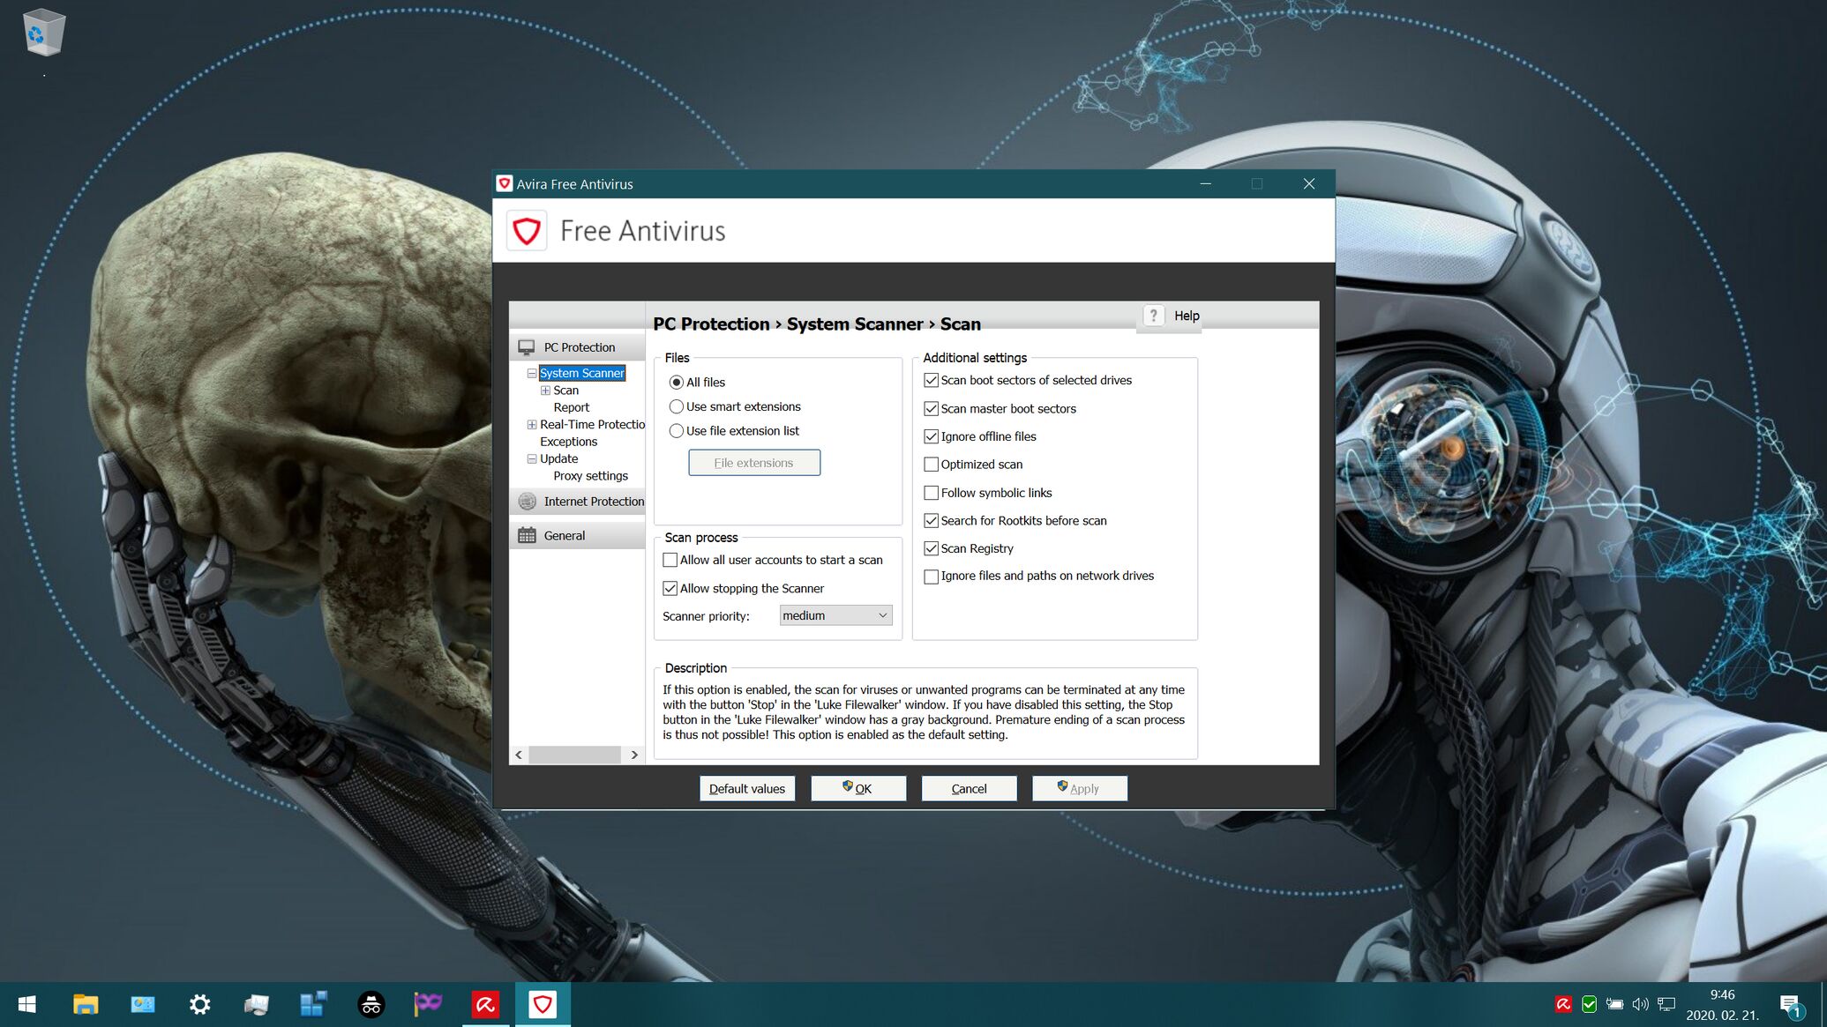The image size is (1827, 1027).
Task: Toggle Scan master boot sectors checkbox
Action: (x=931, y=408)
